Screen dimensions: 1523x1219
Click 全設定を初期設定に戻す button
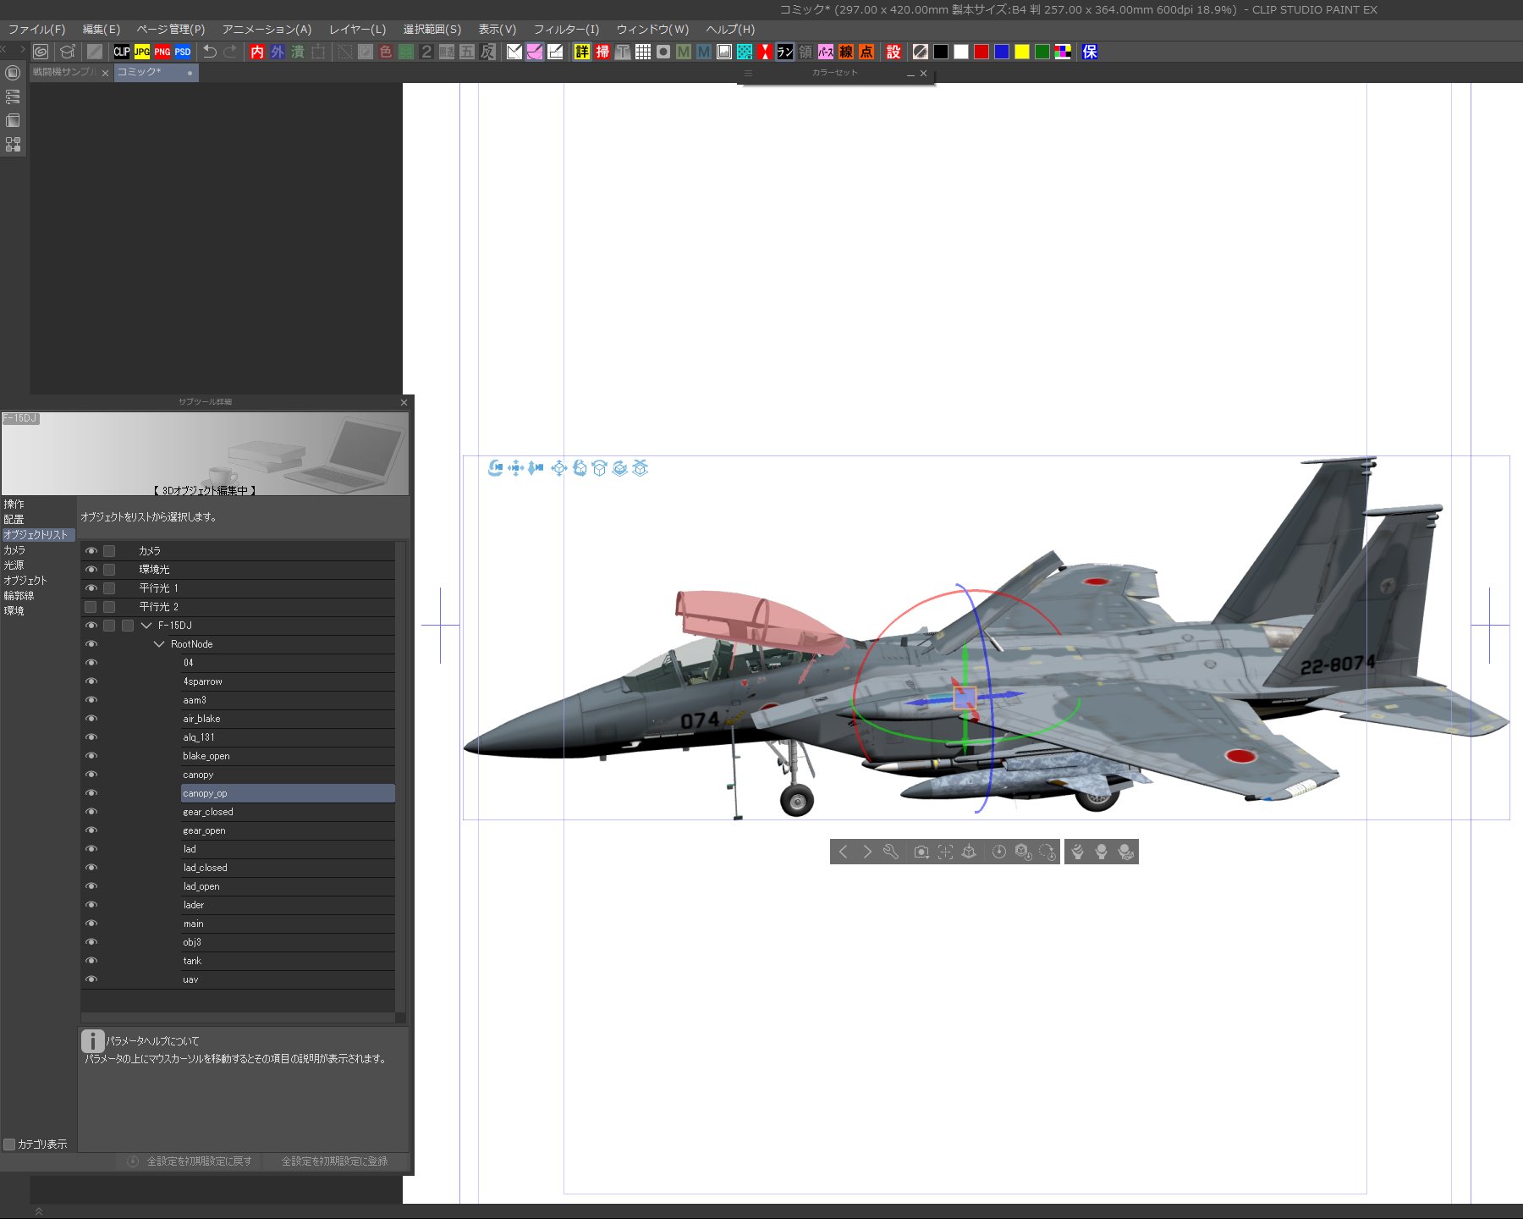click(x=191, y=1161)
